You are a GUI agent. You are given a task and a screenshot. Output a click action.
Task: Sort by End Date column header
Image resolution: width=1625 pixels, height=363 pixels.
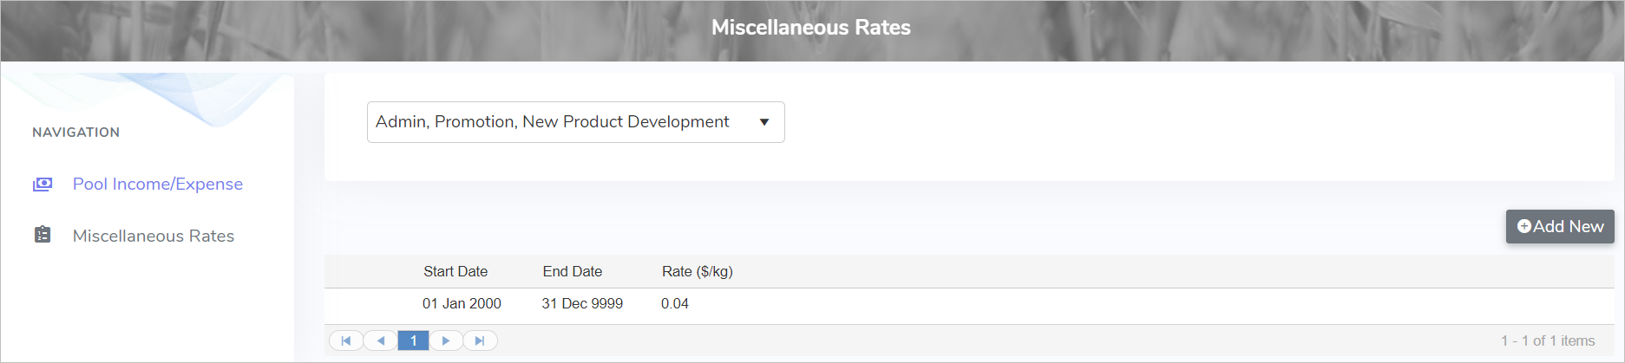572,271
